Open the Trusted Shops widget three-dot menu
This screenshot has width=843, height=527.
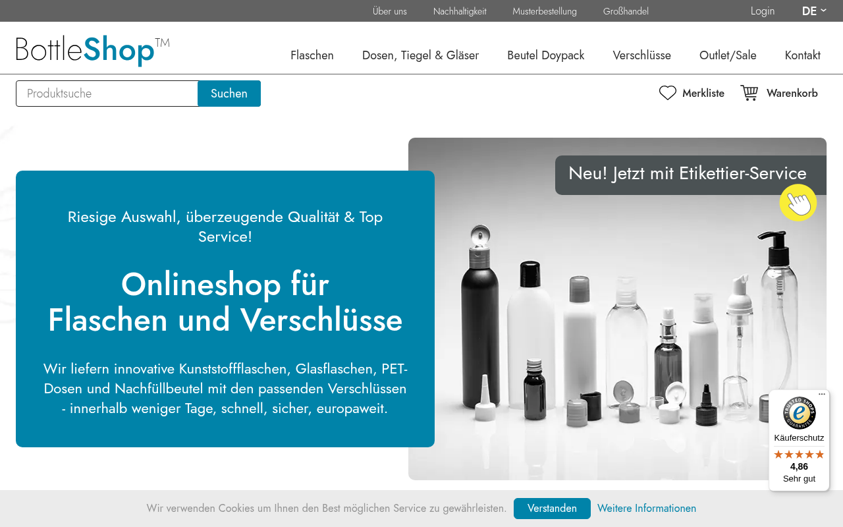click(x=822, y=395)
